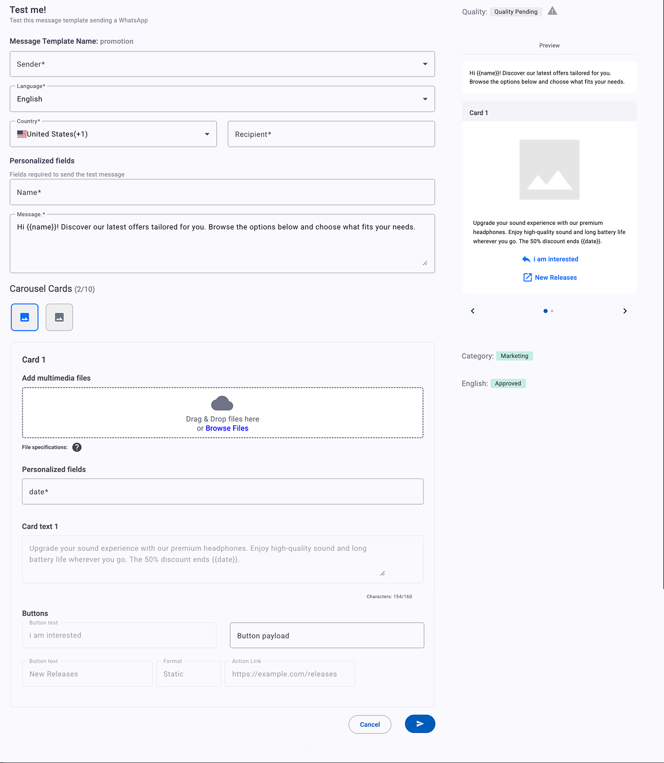The image size is (664, 763).
Task: Click the external link icon by New Releases
Action: pos(528,278)
